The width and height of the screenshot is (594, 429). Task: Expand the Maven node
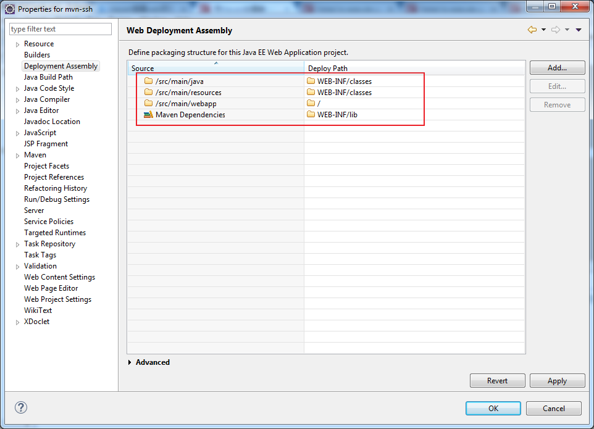tap(17, 156)
